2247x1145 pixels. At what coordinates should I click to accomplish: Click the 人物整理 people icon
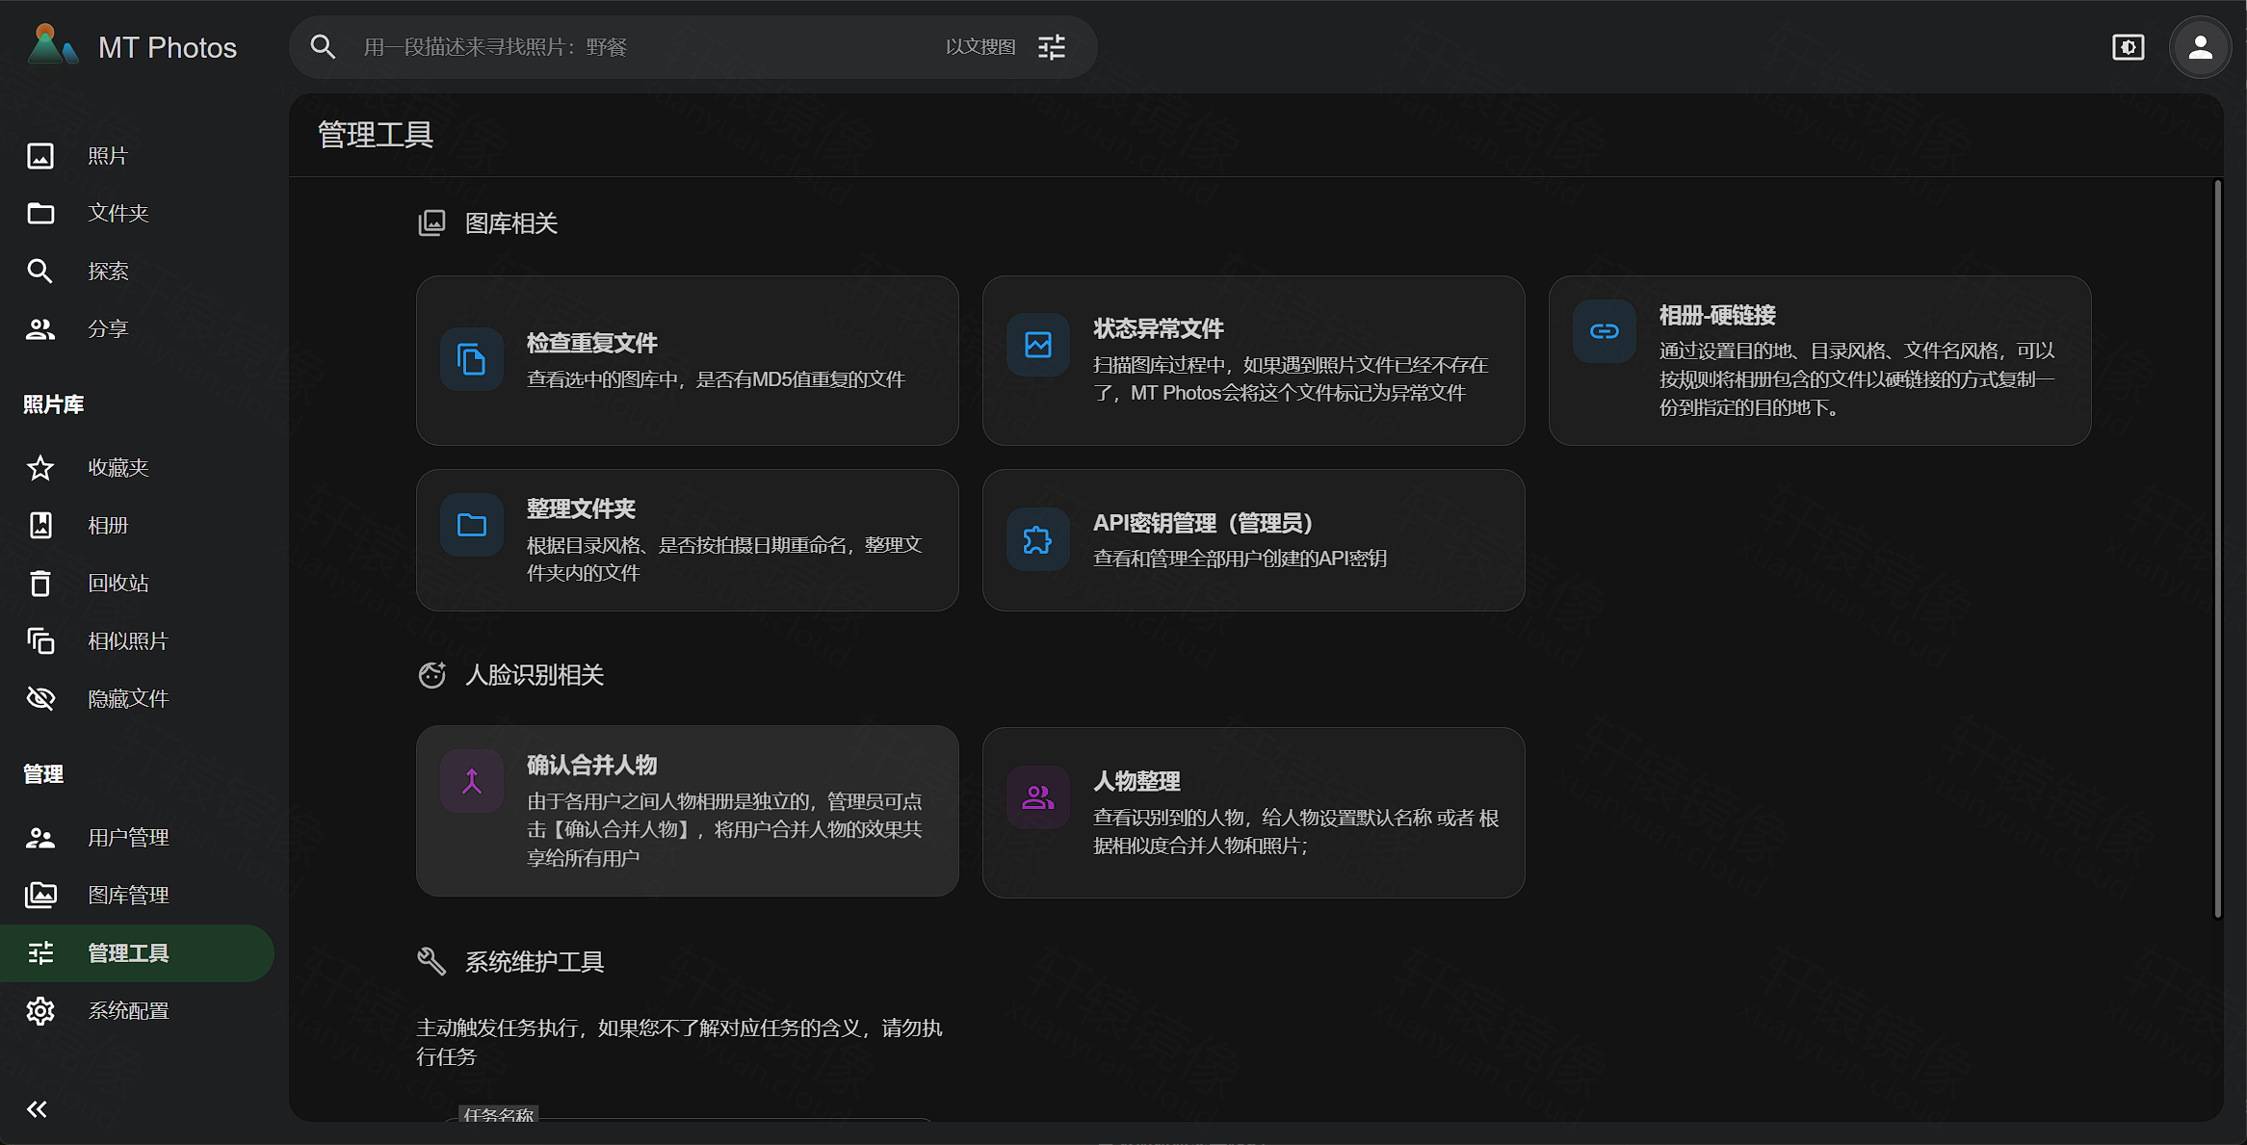[1038, 797]
